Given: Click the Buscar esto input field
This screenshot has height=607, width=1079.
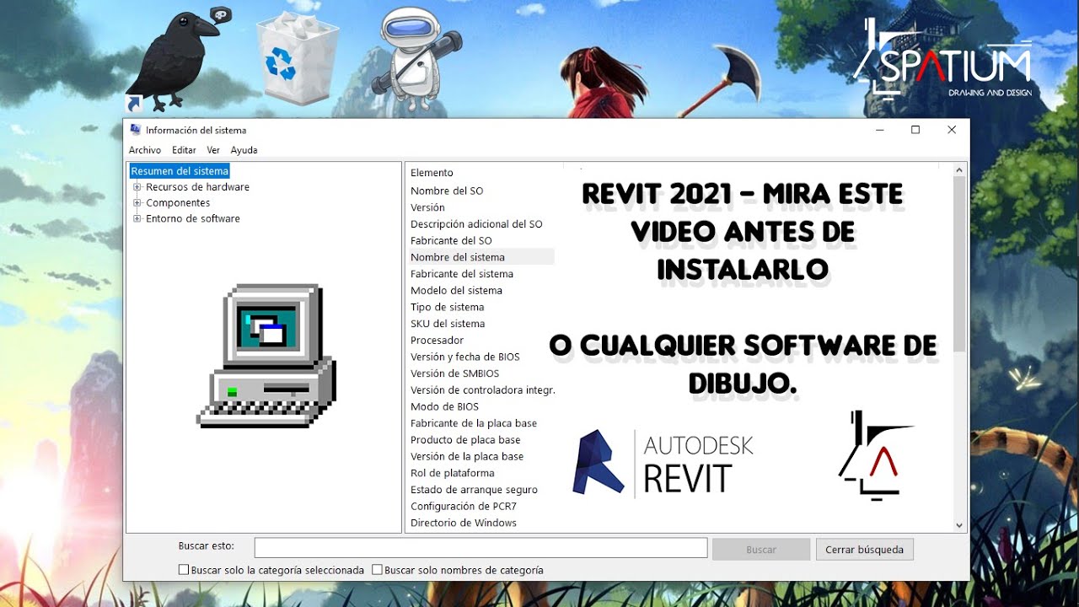Looking at the screenshot, I should (x=480, y=548).
